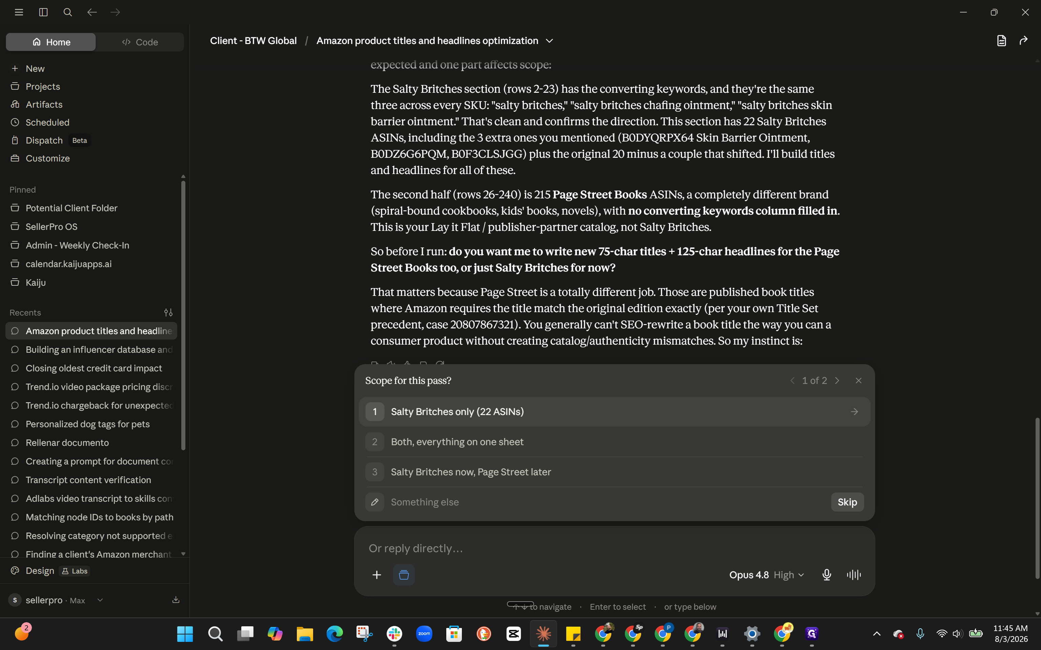The image size is (1041, 650).
Task: Open Slack from the taskbar
Action: click(x=394, y=634)
